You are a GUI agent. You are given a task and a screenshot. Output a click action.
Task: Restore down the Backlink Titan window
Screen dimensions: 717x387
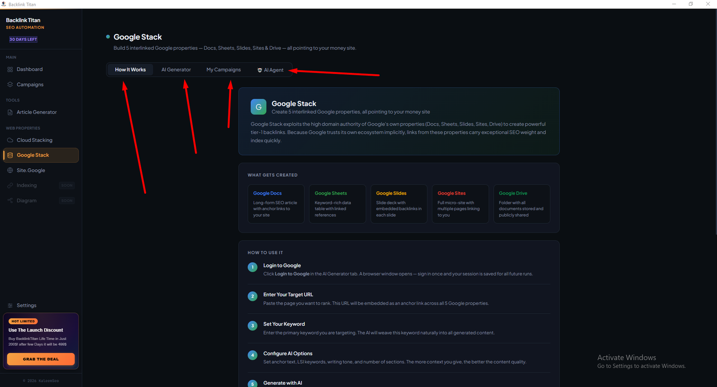tap(691, 4)
